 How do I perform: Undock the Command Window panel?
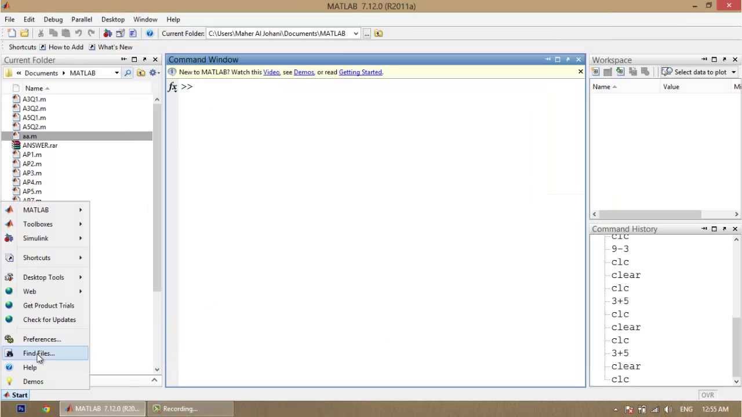pyautogui.click(x=568, y=59)
